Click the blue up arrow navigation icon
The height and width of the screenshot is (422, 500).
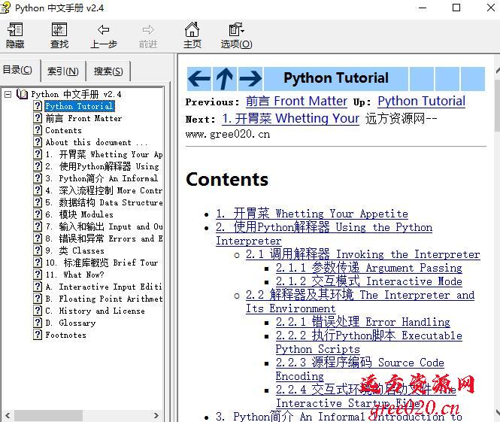click(x=224, y=78)
